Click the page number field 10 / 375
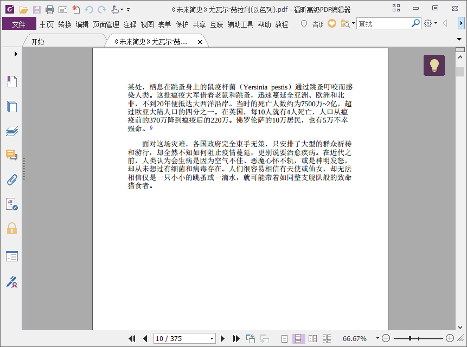The image size is (467, 347). click(181, 338)
